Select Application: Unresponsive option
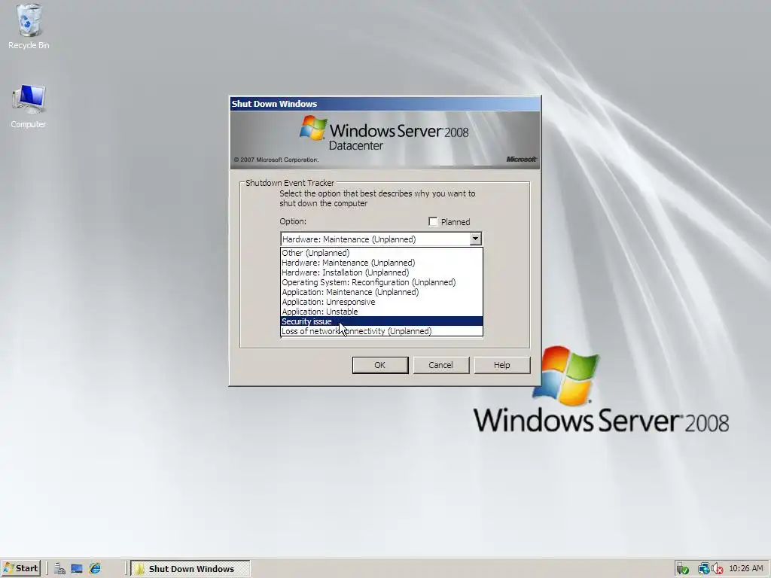This screenshot has height=578, width=771. click(382, 302)
